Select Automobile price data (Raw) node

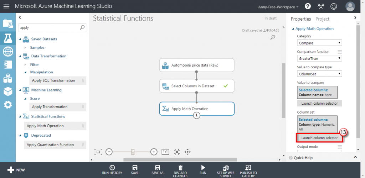tap(197, 65)
